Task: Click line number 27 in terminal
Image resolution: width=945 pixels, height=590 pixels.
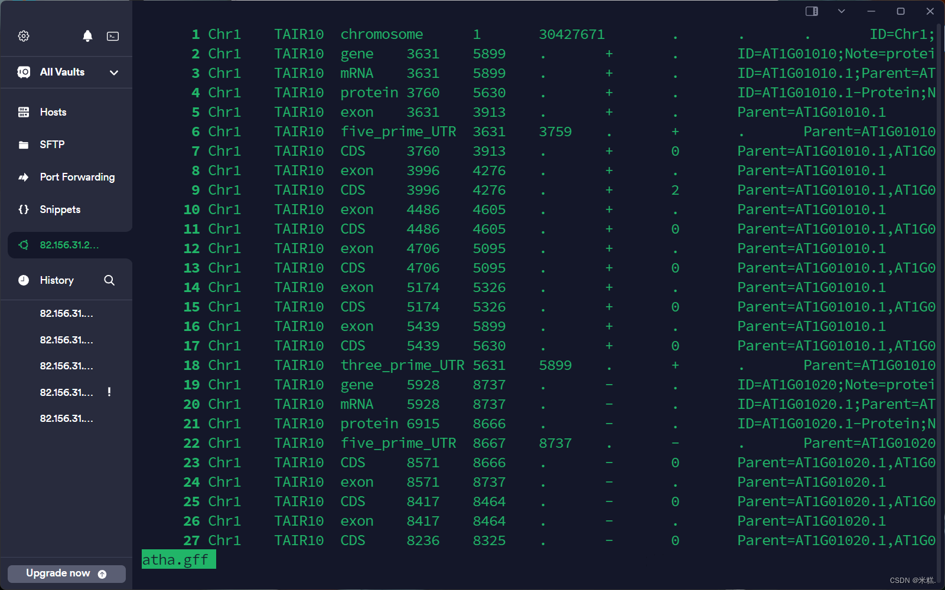Action: [191, 540]
